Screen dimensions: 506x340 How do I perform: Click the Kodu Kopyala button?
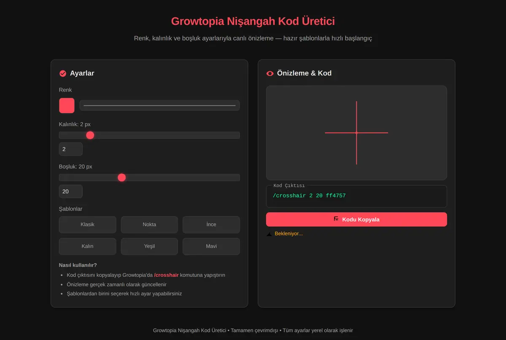356,219
